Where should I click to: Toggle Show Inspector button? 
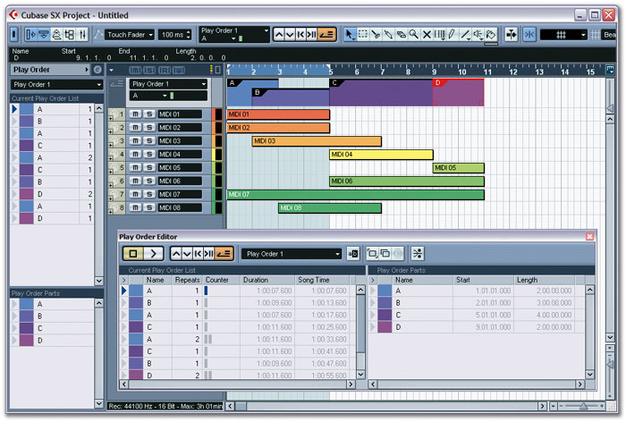pos(31,35)
